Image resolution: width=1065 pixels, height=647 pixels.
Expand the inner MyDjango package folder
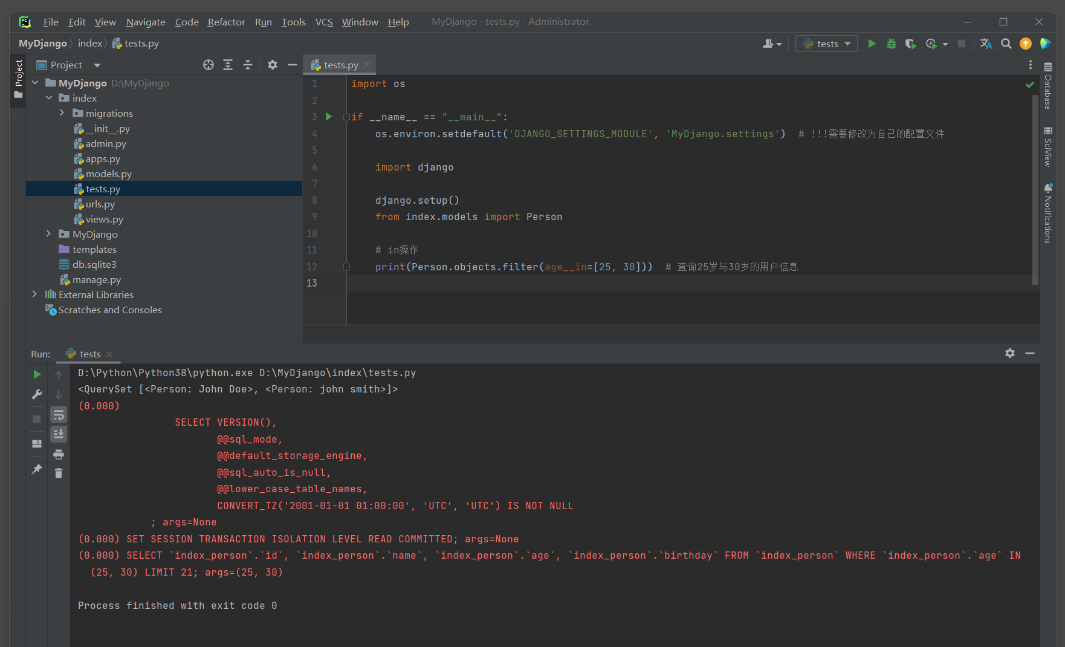pos(49,234)
